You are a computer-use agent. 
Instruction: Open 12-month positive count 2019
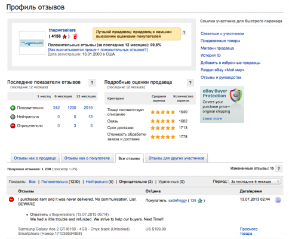coord(88,108)
